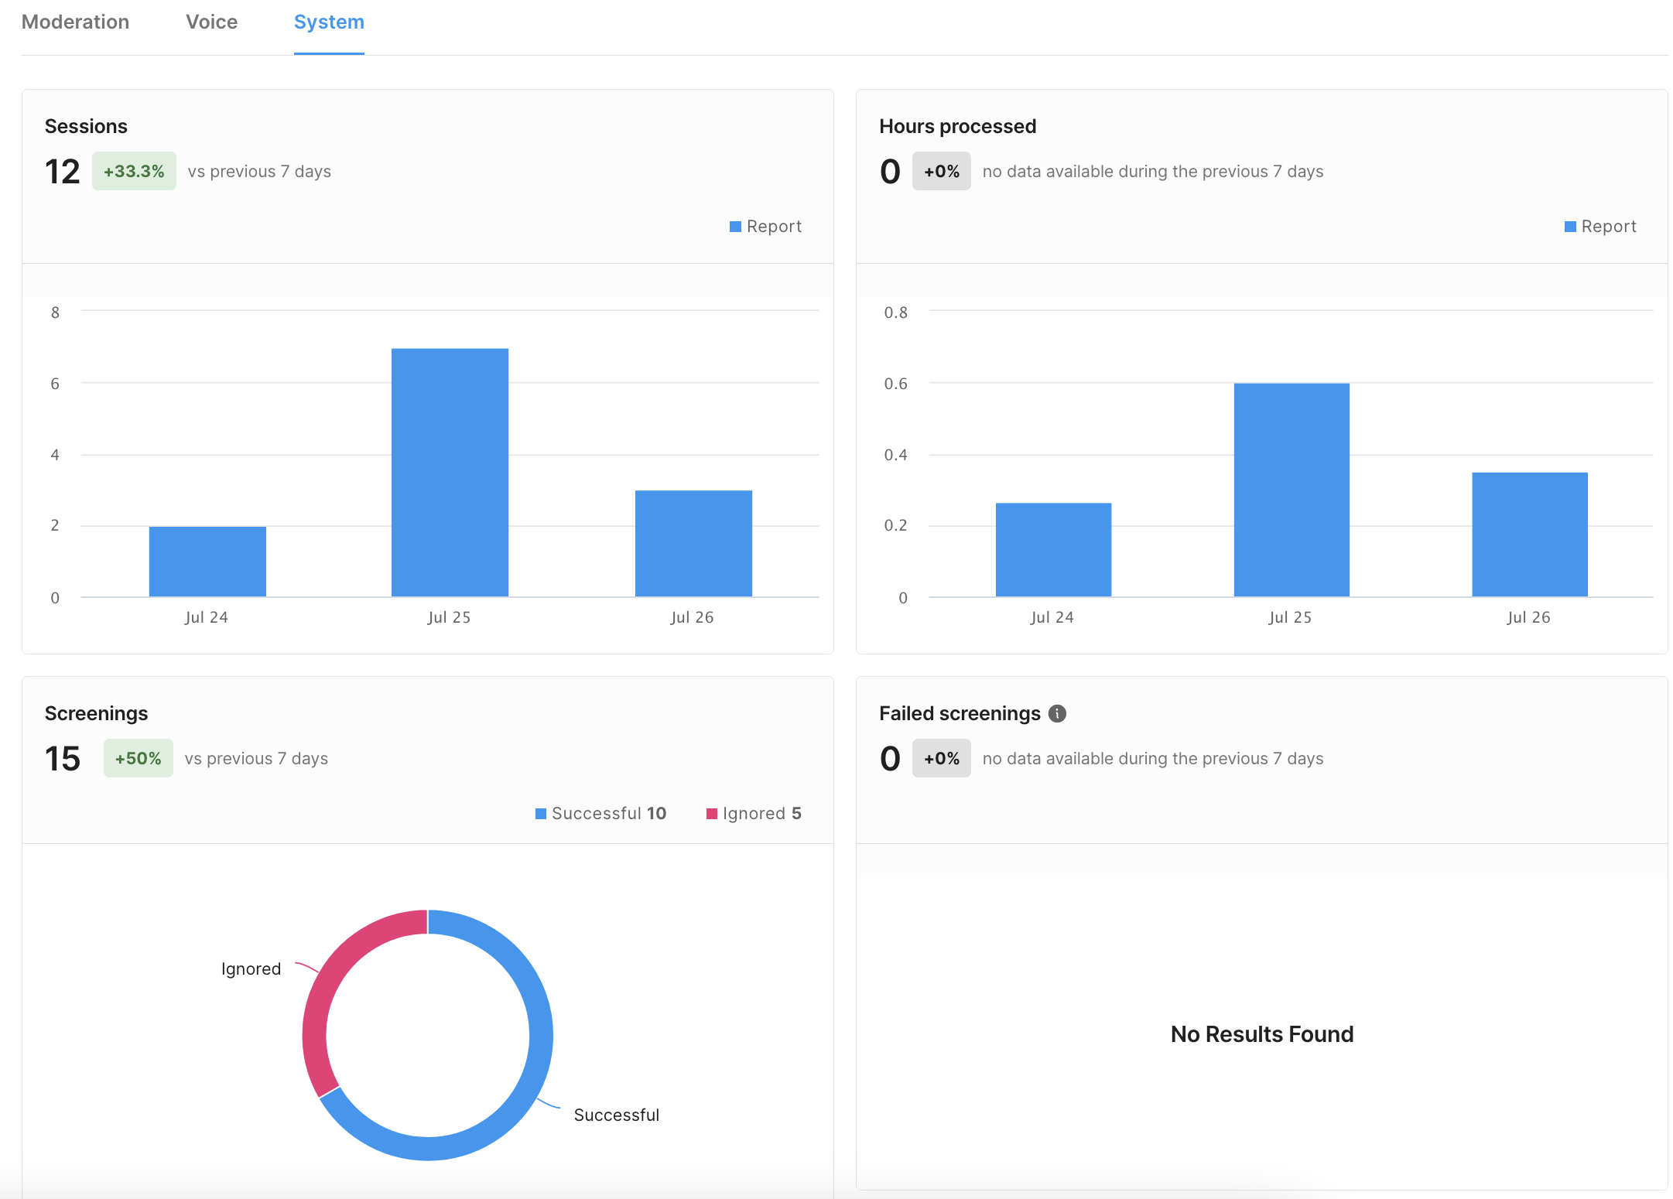Toggle the Successful legend item in Screenings
This screenshot has height=1199, width=1673.
pos(600,813)
